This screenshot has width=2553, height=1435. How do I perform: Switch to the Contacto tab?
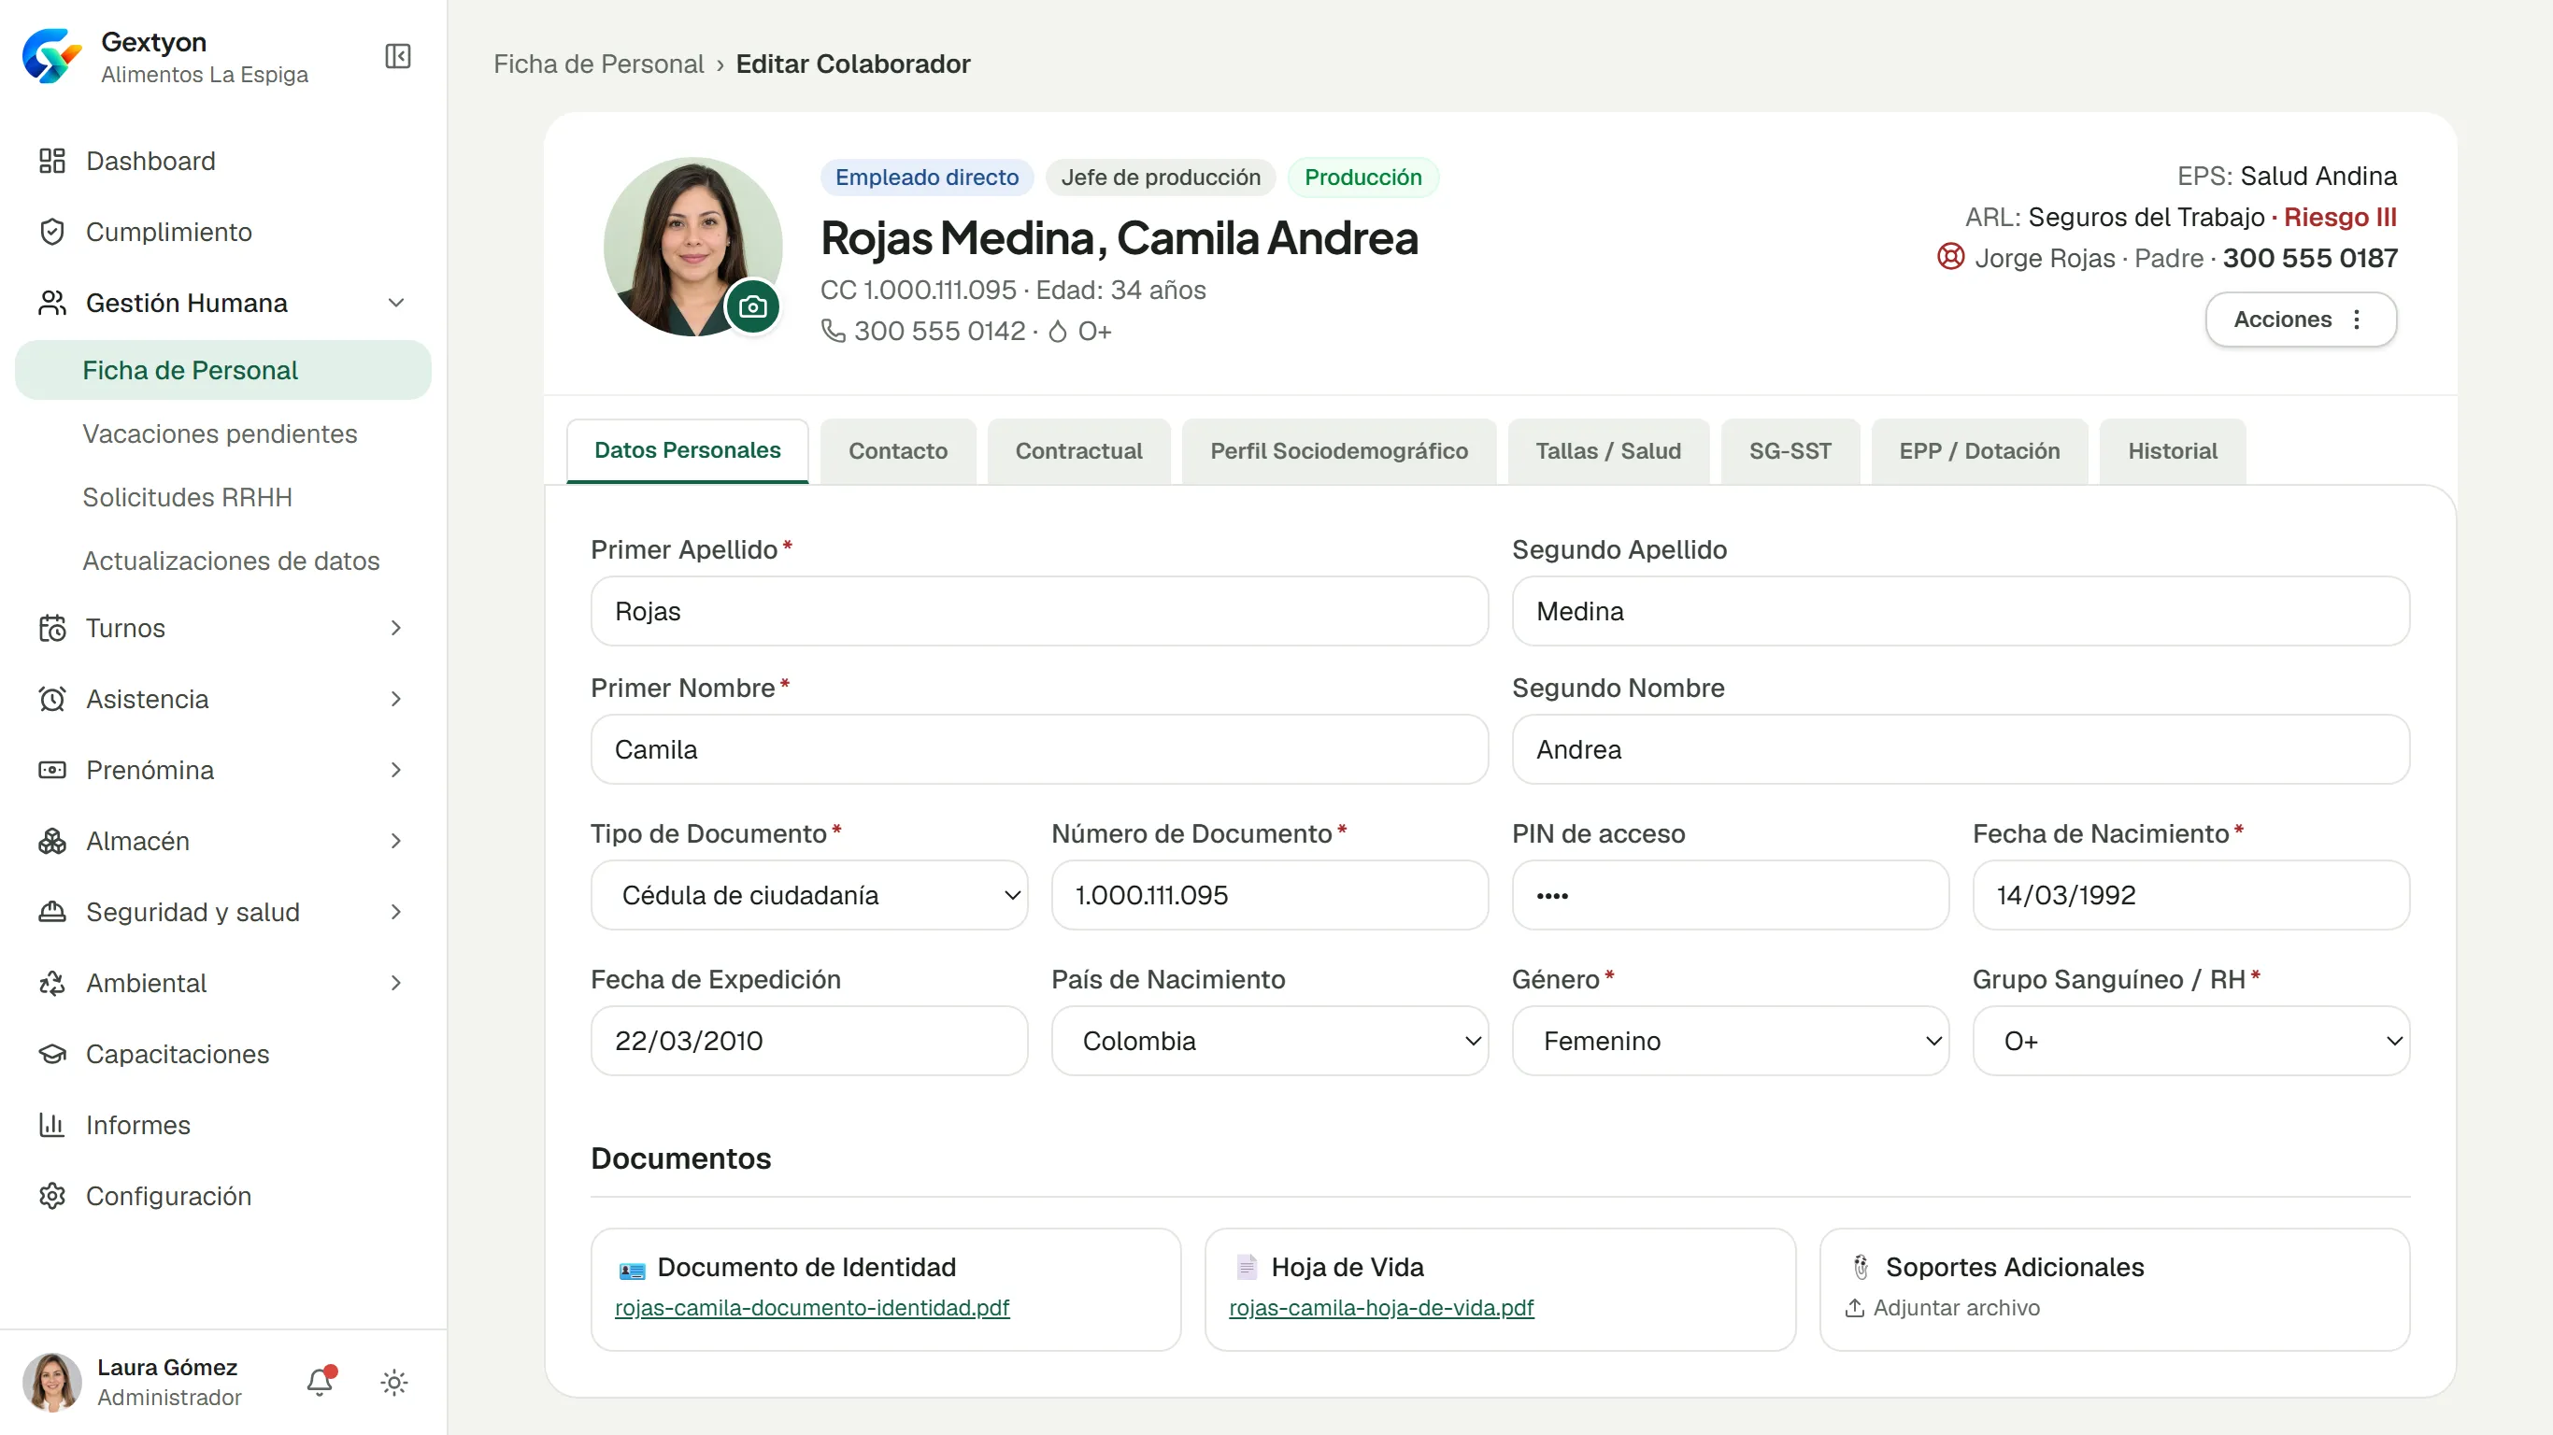click(898, 451)
